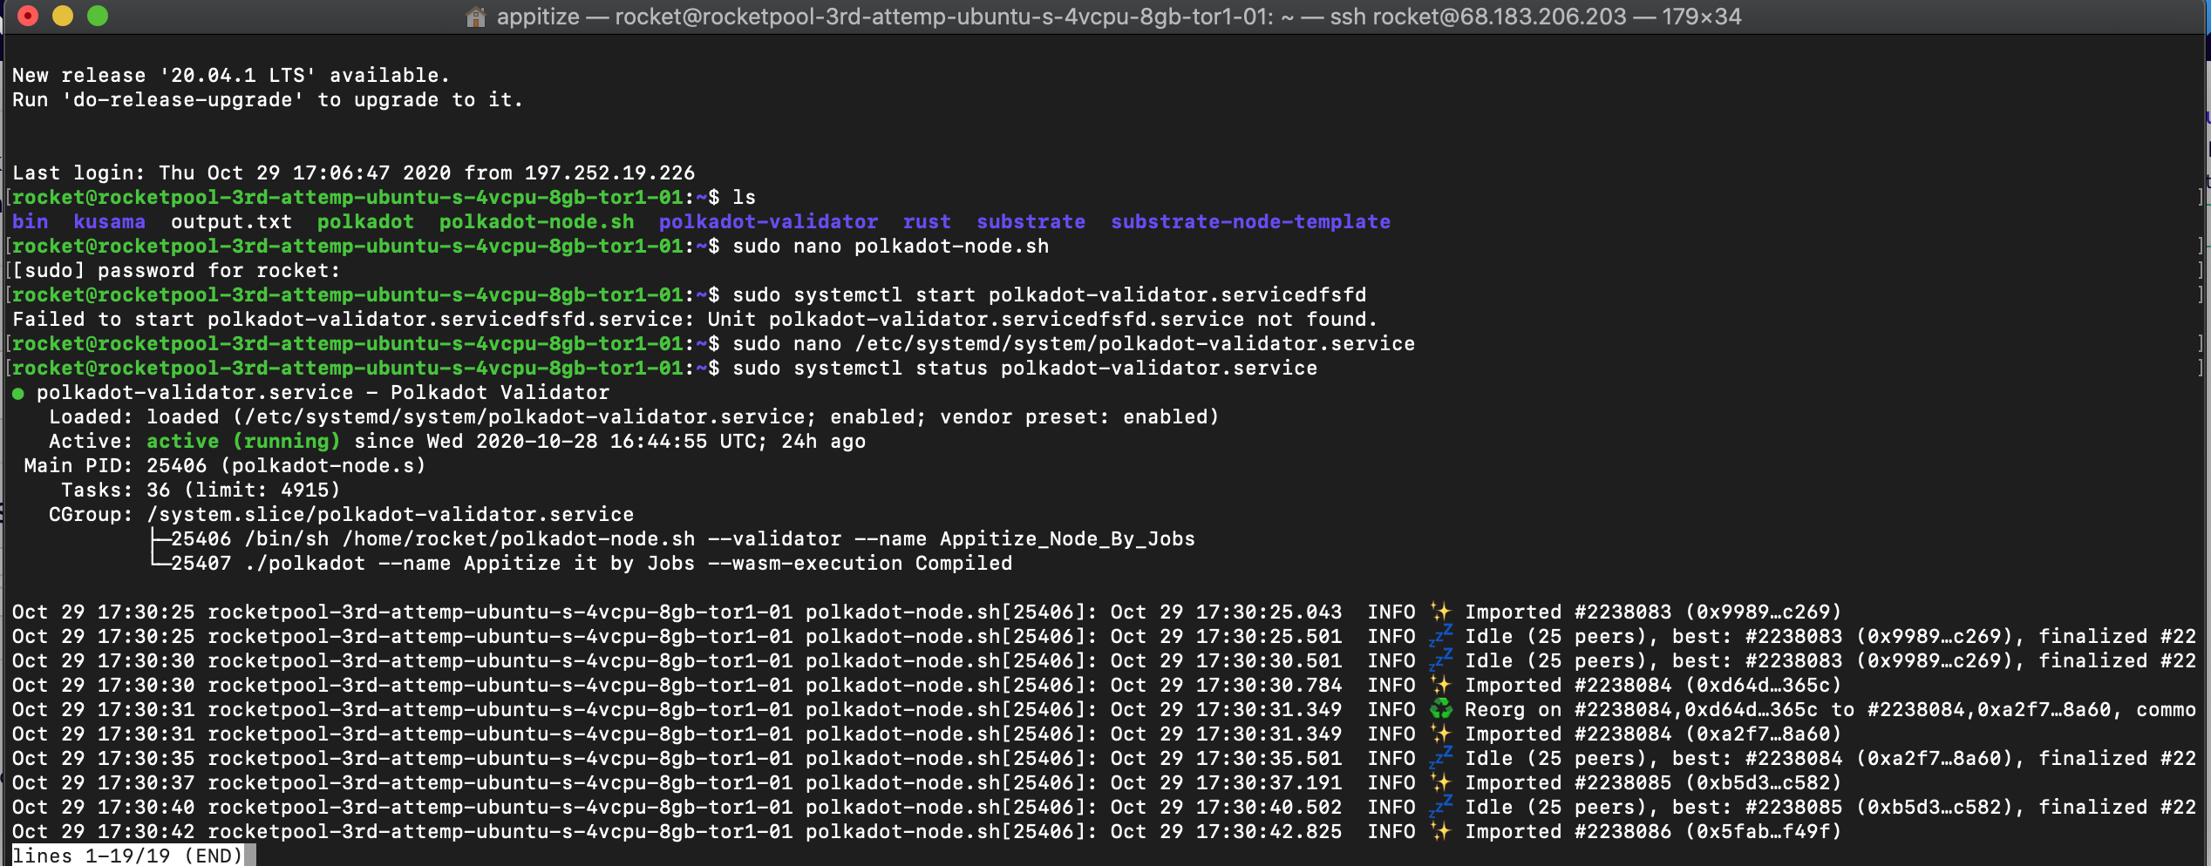Click the sparkle icon beside Imported #2238086
This screenshot has height=866, width=2211.
click(1440, 831)
